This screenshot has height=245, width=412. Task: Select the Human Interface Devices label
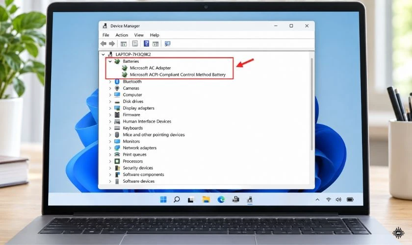pyautogui.click(x=147, y=122)
